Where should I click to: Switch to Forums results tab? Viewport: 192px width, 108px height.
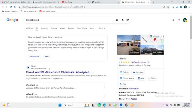(71, 28)
